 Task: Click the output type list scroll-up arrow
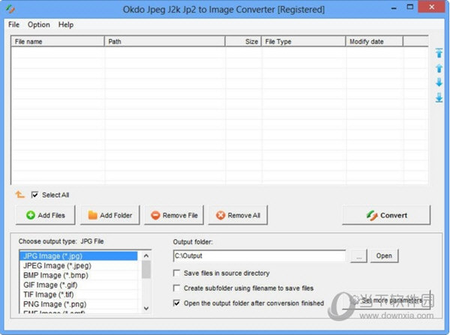pos(146,256)
